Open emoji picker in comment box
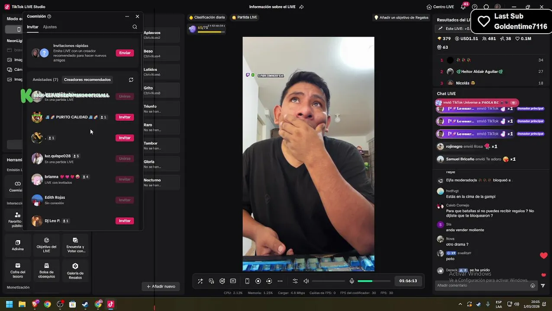Screen dimensions: 552x311 pos(533,286)
